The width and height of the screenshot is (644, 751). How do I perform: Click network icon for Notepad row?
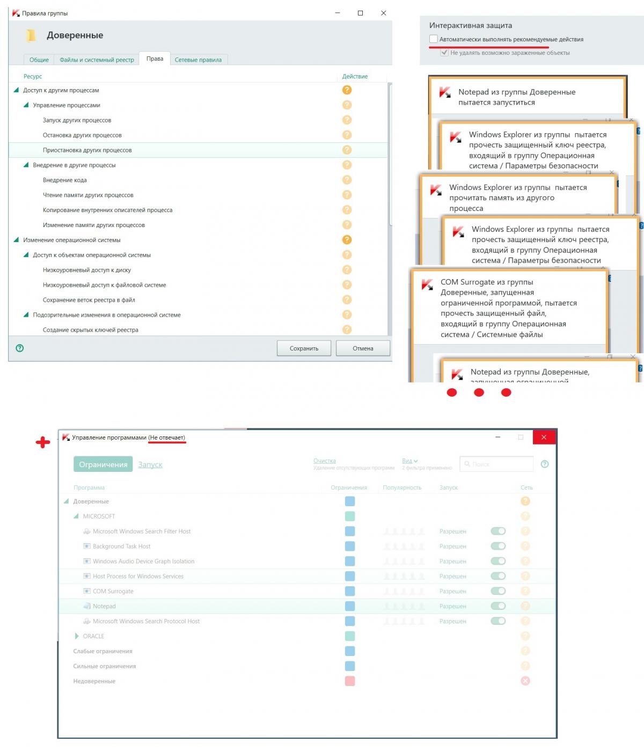(x=525, y=606)
